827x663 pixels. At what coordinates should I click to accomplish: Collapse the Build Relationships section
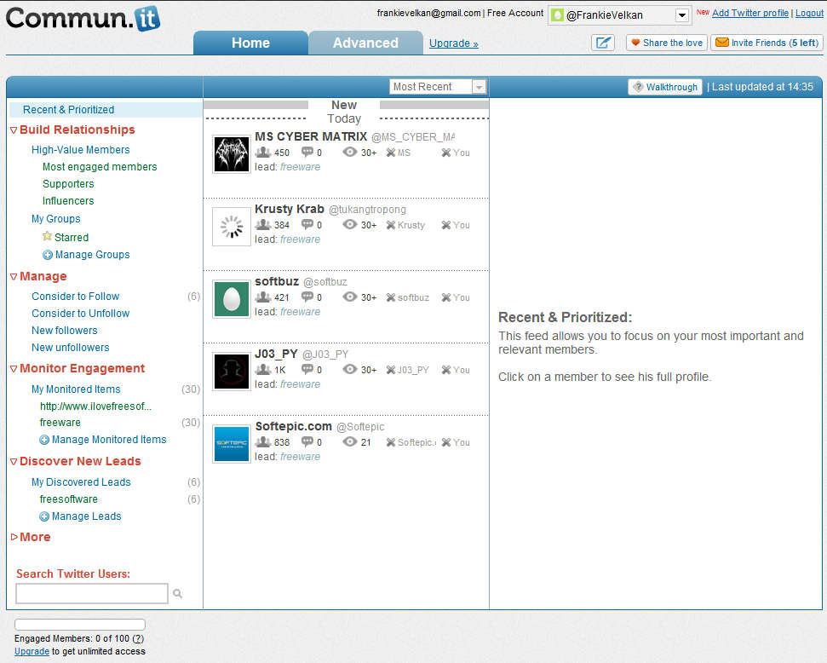[x=14, y=130]
